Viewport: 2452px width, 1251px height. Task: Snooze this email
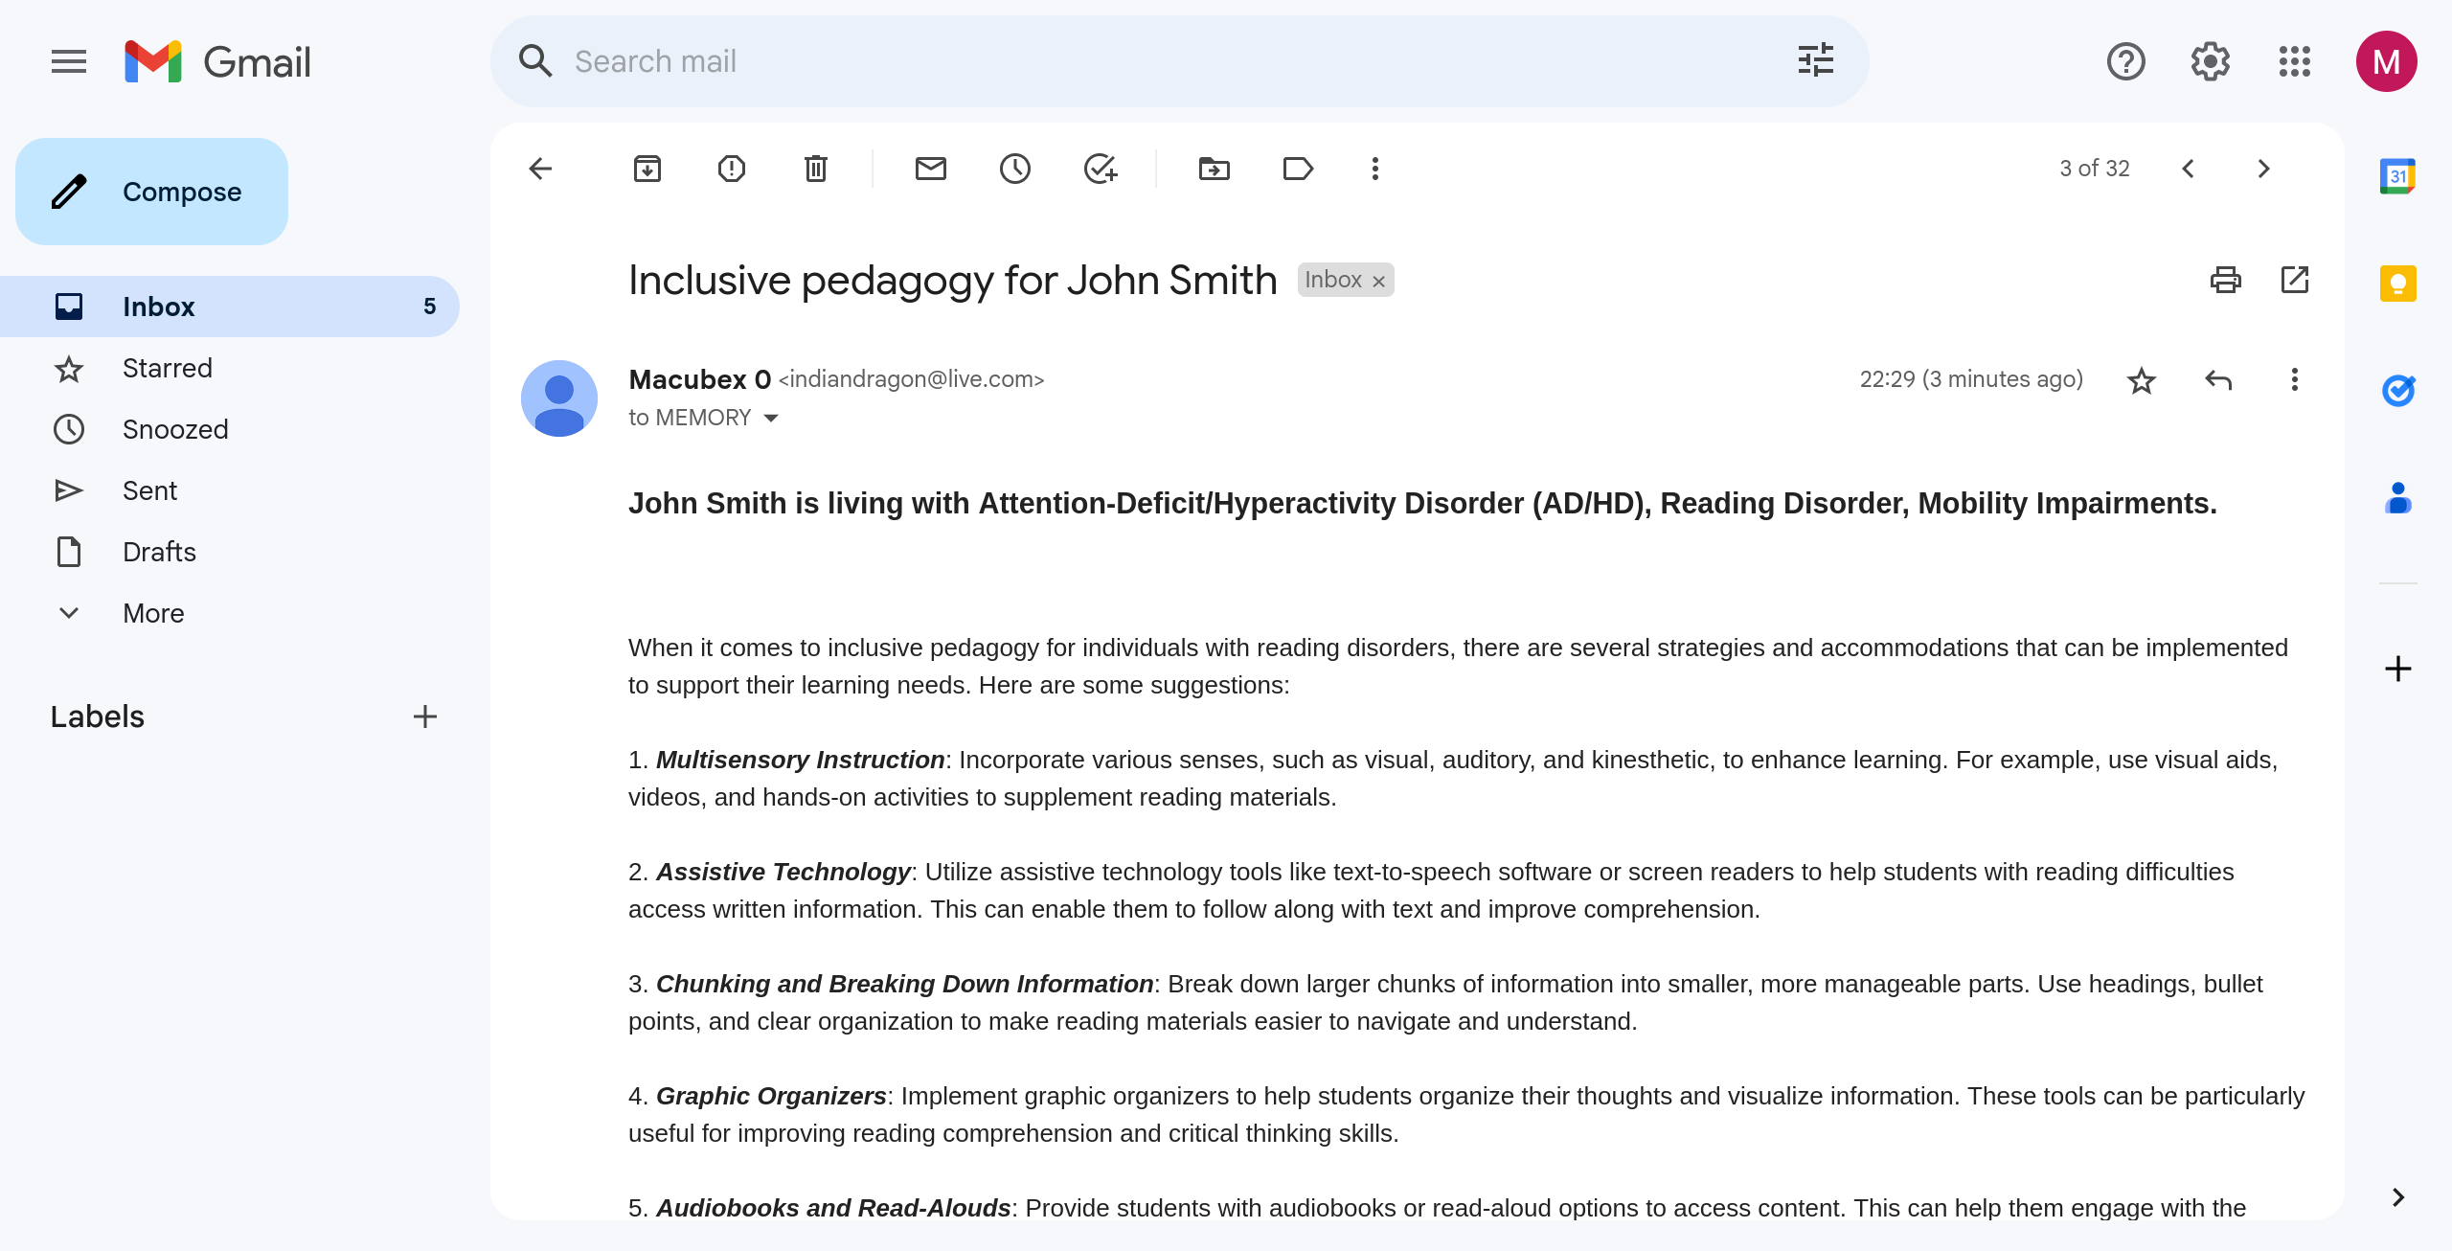(1015, 169)
